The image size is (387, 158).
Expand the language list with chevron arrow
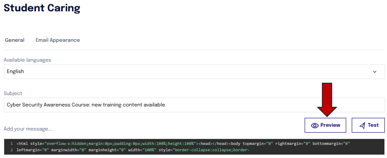375,72
